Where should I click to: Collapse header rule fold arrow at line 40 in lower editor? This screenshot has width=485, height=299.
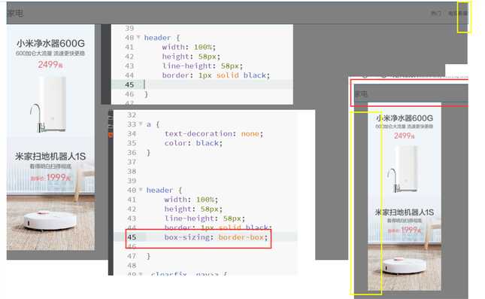(141, 190)
